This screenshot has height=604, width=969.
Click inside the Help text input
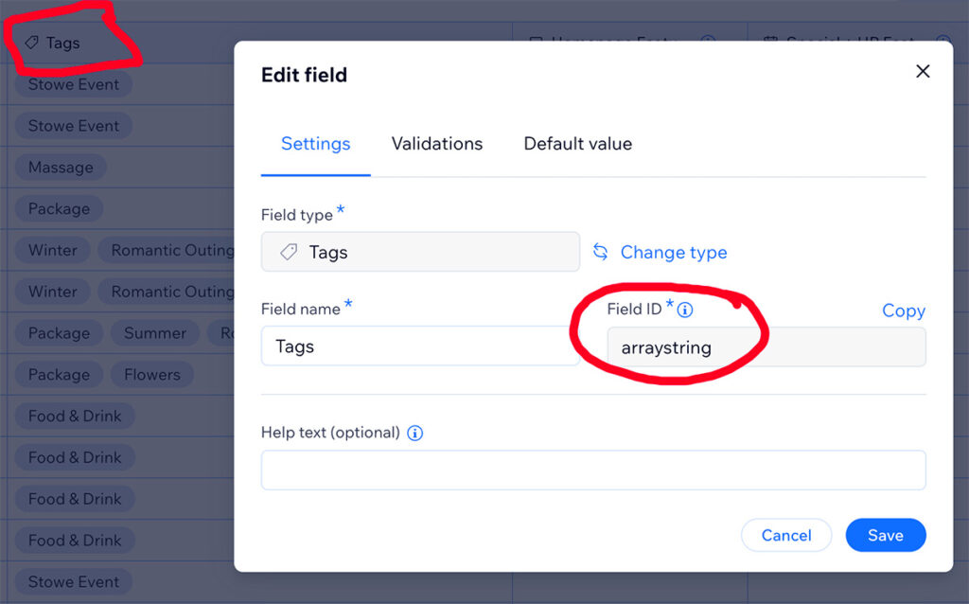tap(593, 470)
